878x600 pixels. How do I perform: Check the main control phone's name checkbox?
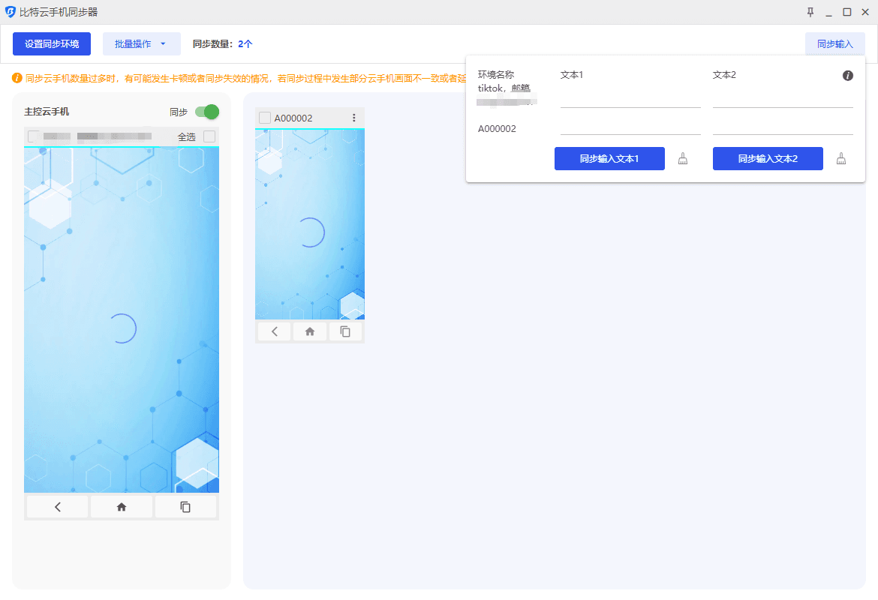click(x=34, y=136)
